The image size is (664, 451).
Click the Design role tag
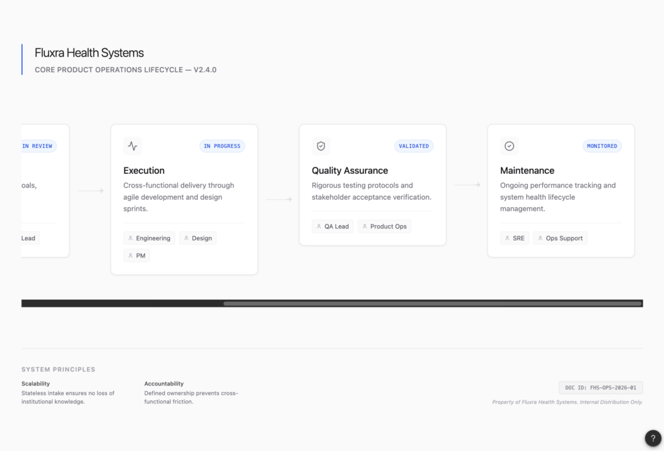click(x=198, y=238)
